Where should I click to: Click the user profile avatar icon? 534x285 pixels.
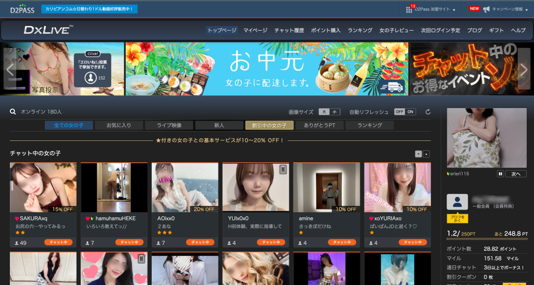(x=457, y=202)
